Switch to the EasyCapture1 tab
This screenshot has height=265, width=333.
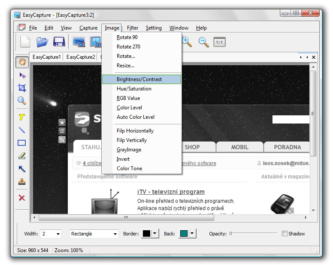click(47, 57)
